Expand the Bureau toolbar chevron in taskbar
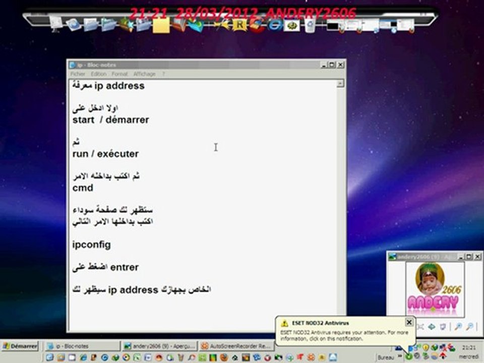 pos(399,357)
